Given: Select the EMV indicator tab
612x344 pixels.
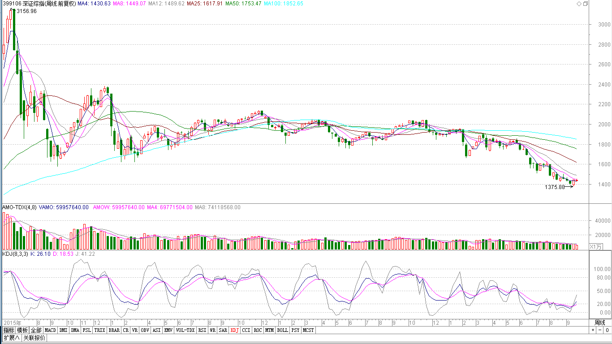Looking at the screenshot, I should click(168, 330).
